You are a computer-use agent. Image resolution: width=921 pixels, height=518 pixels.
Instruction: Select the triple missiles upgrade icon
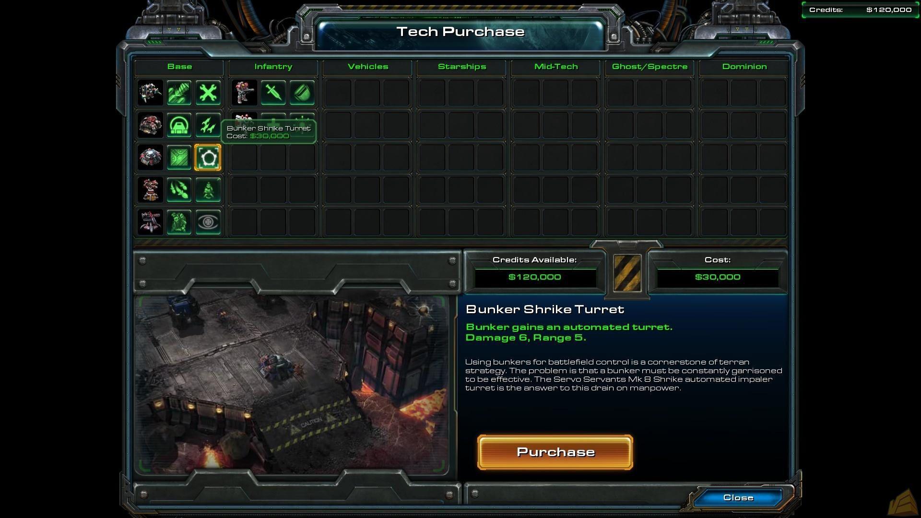pos(208,125)
